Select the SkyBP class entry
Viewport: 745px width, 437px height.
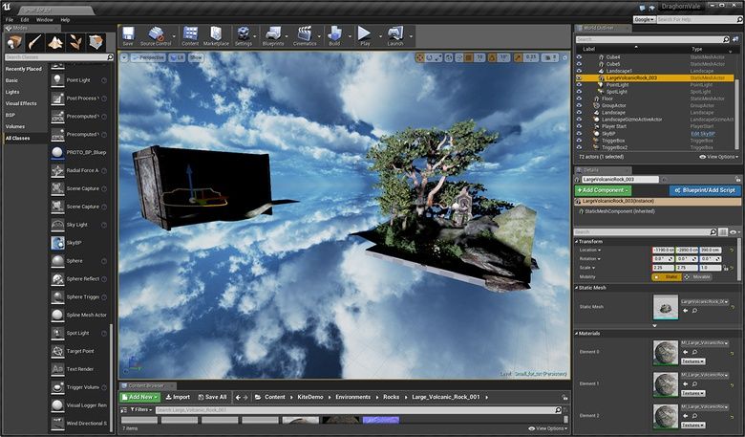point(78,243)
